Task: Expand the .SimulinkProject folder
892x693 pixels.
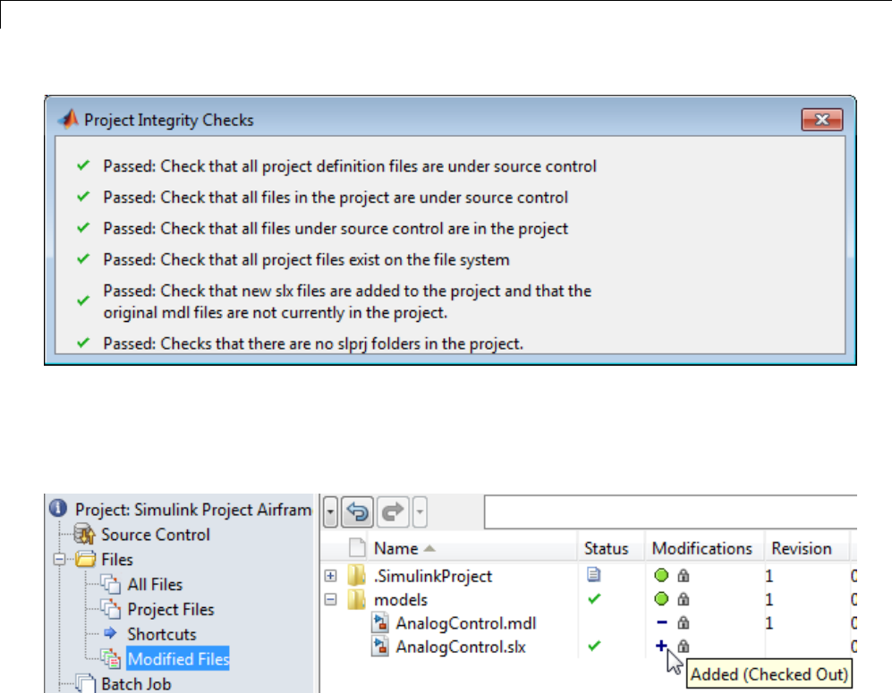Action: 330,576
